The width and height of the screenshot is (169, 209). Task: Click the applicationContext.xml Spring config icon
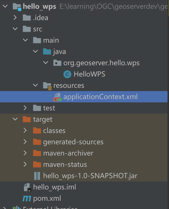coord(57,97)
